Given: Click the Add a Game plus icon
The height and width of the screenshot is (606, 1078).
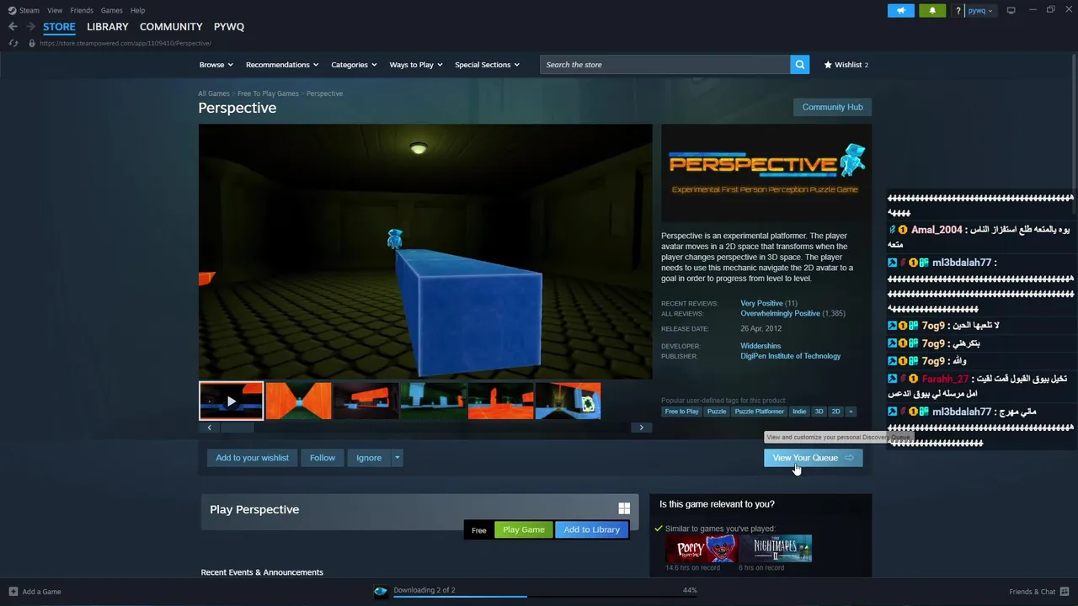Looking at the screenshot, I should [x=13, y=592].
